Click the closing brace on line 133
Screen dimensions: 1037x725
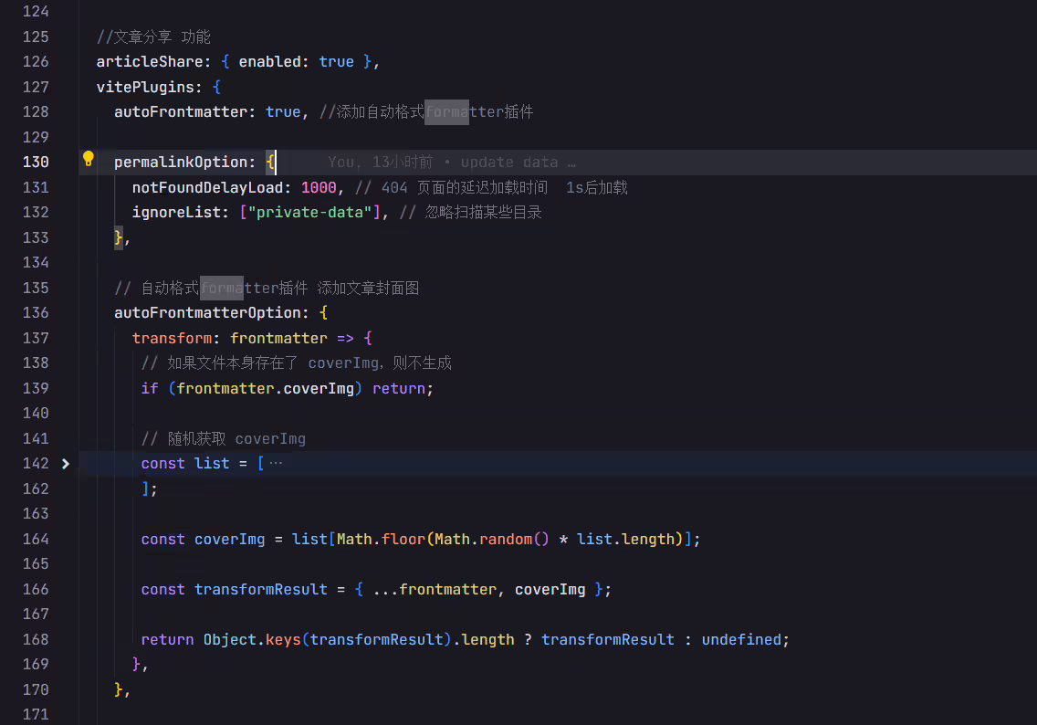pos(119,236)
